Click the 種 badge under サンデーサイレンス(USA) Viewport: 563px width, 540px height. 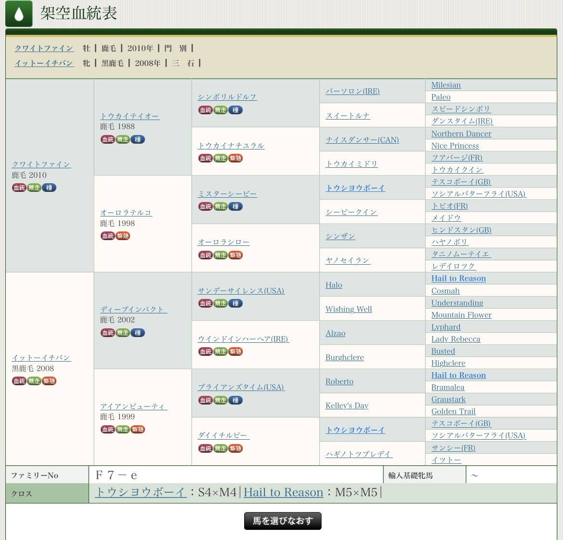click(236, 303)
